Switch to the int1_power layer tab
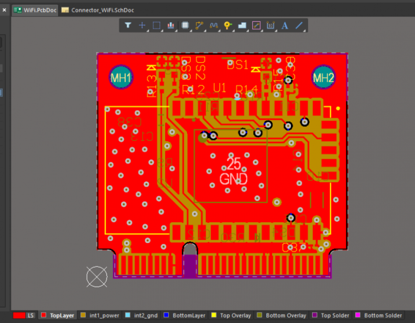The height and width of the screenshot is (323, 415). click(x=100, y=315)
